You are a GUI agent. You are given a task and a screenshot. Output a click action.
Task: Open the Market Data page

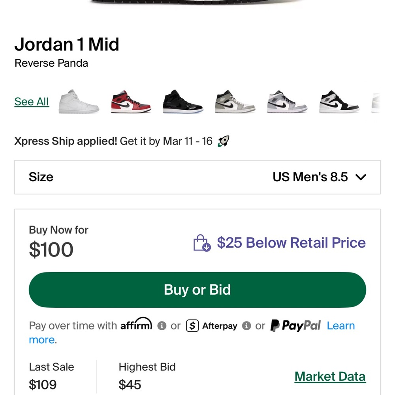[x=330, y=376]
